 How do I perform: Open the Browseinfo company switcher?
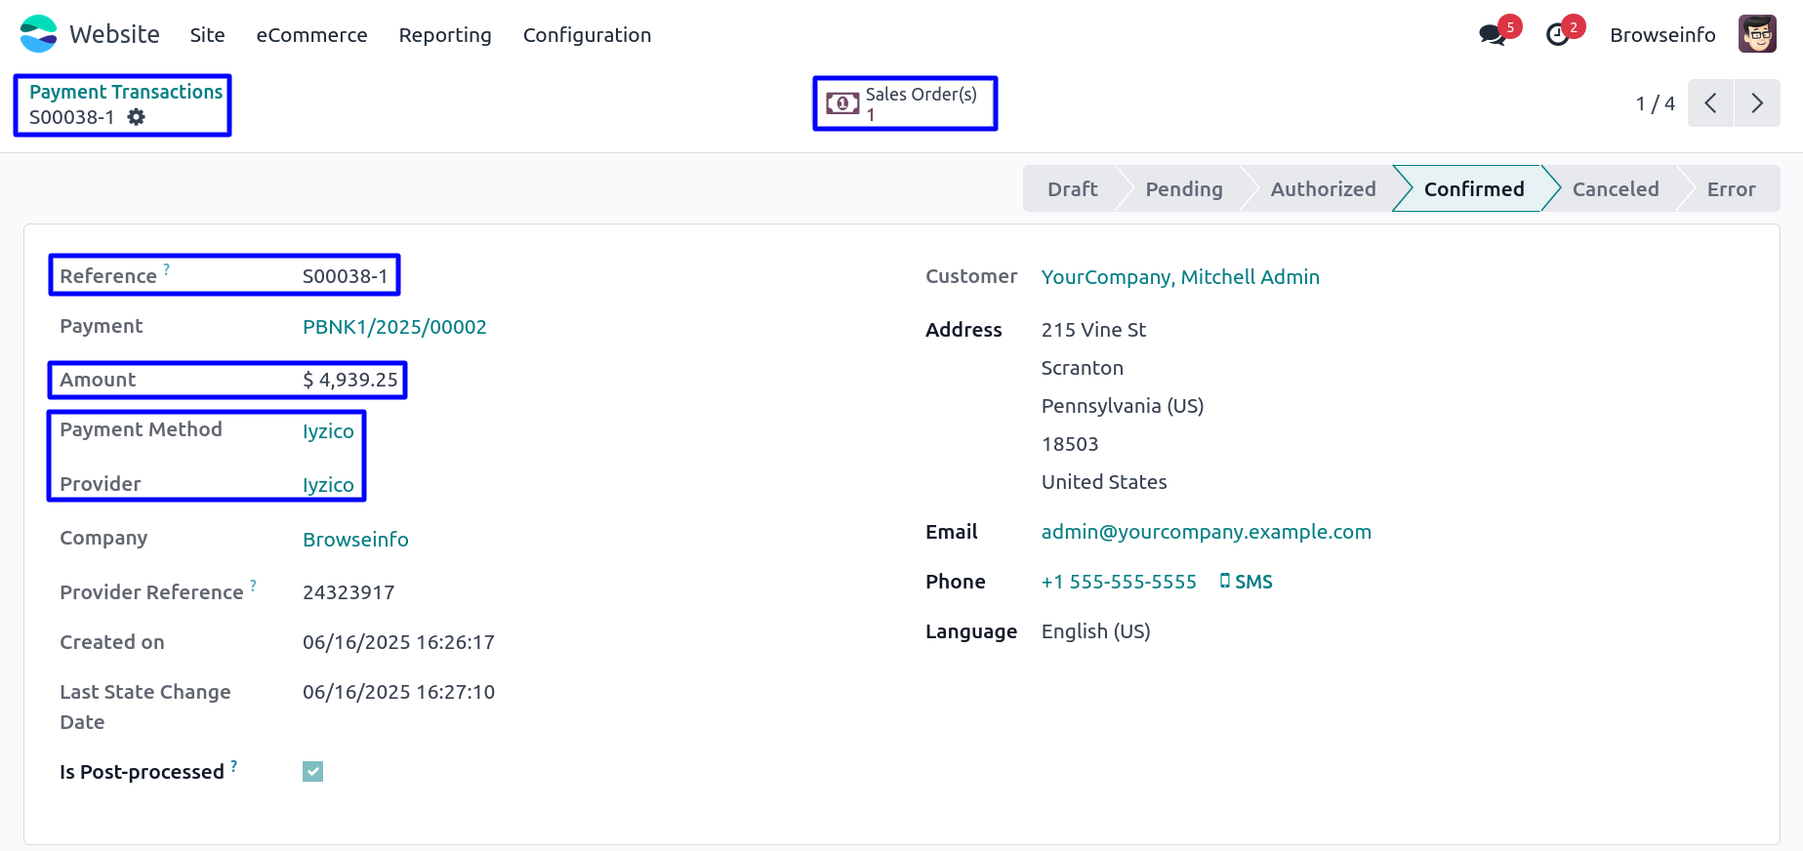pos(1662,35)
